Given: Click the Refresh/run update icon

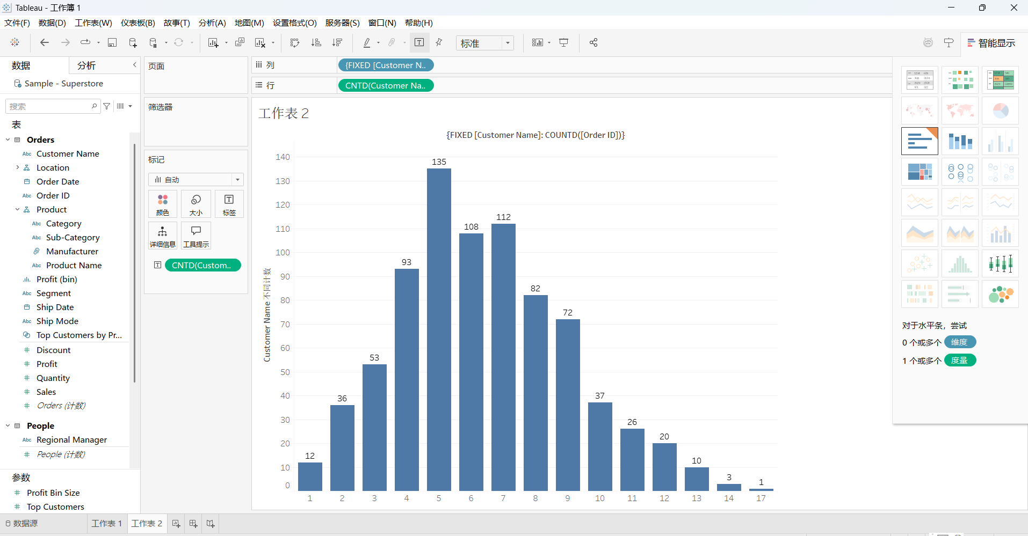Looking at the screenshot, I should pos(179,42).
